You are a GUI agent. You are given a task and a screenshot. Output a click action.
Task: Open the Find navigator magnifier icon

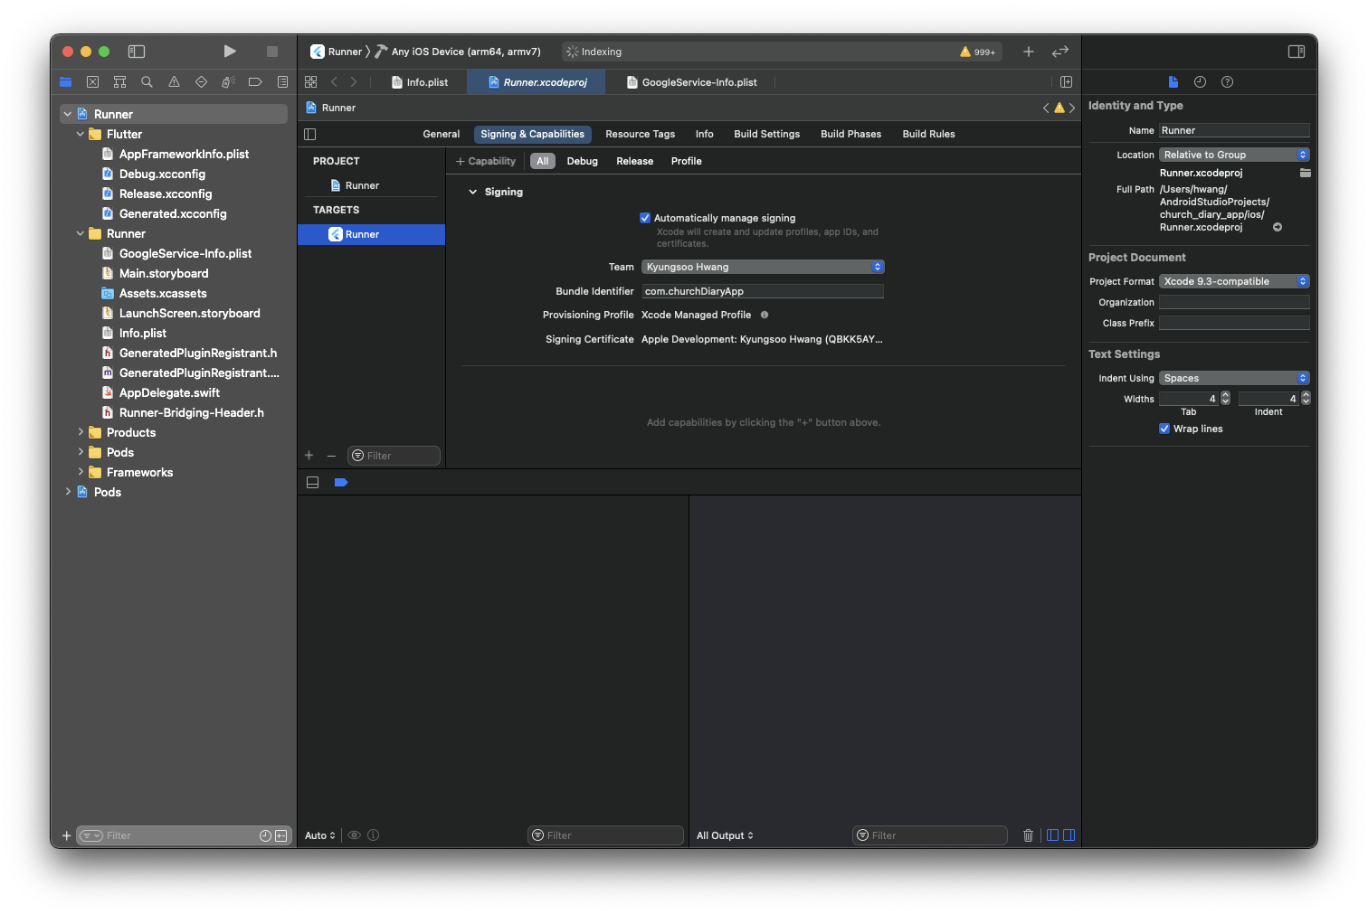[147, 82]
